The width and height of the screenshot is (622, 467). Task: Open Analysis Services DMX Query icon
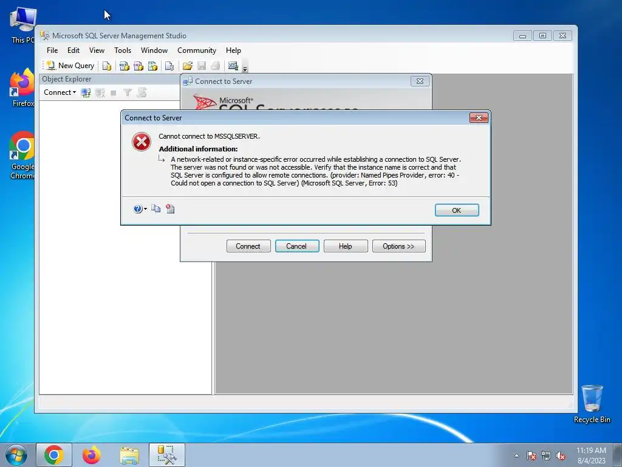coord(138,66)
